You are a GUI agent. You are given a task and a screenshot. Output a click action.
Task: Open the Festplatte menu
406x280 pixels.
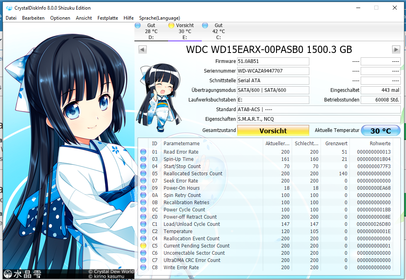[108, 18]
